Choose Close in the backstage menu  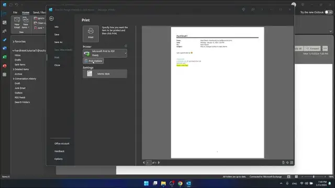pos(57,65)
